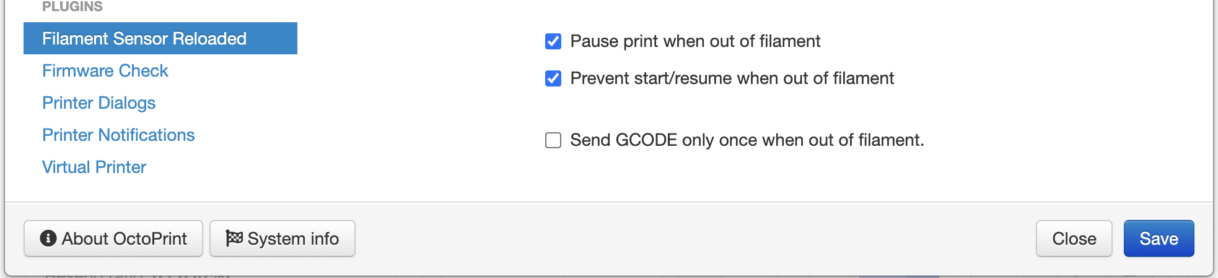Uncheck Prevent start/resume when out of filament
The width and height of the screenshot is (1218, 278).
(x=553, y=78)
